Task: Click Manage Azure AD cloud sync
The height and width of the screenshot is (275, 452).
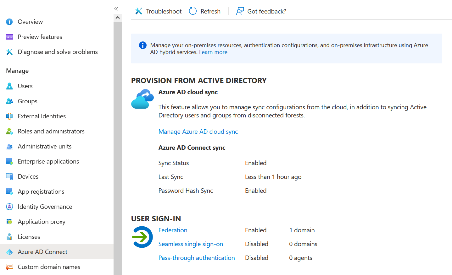Action: 198,131
